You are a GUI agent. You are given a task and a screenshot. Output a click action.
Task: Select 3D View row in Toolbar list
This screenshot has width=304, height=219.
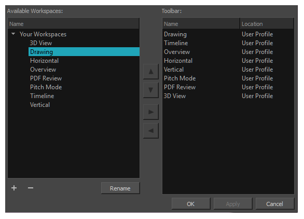click(228, 96)
